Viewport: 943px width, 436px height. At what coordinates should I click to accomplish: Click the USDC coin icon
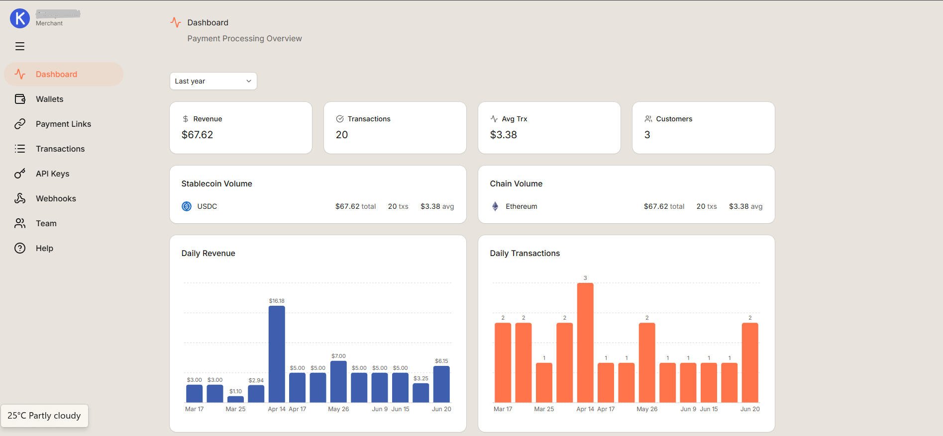[187, 206]
